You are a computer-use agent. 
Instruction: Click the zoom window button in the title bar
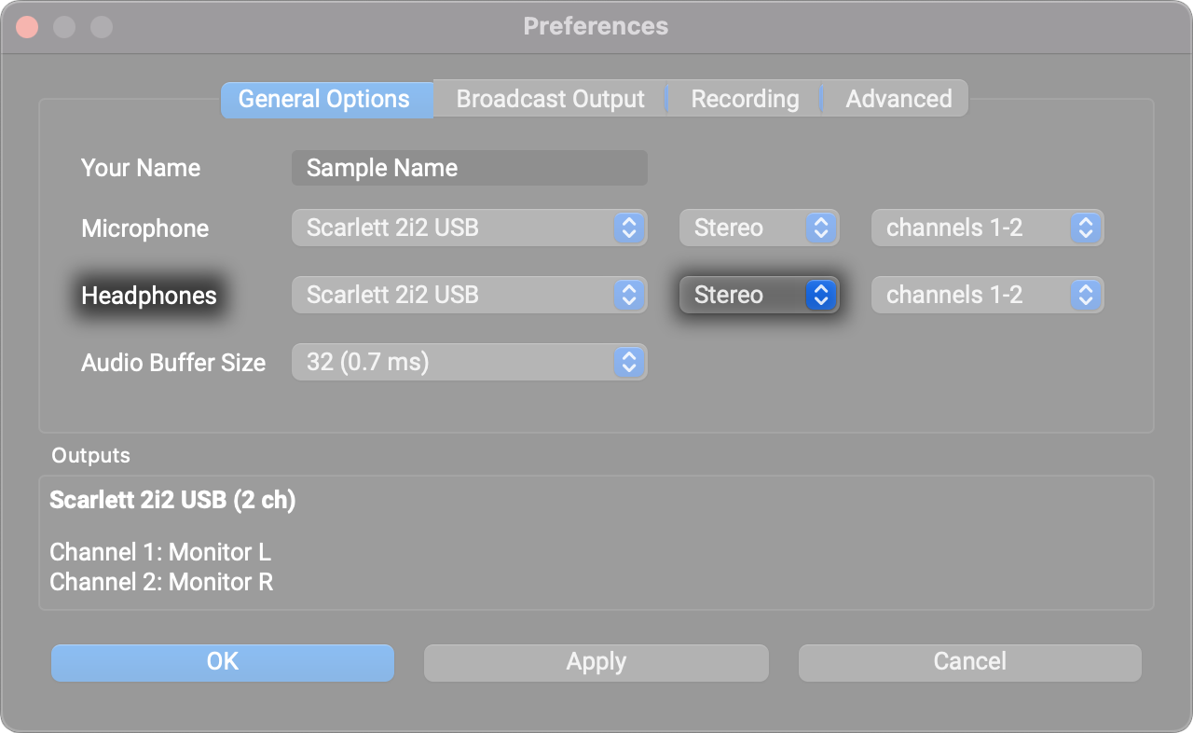pos(101,27)
